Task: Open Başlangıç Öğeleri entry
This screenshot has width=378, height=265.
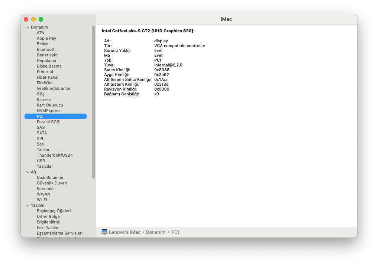Action: tap(54, 211)
